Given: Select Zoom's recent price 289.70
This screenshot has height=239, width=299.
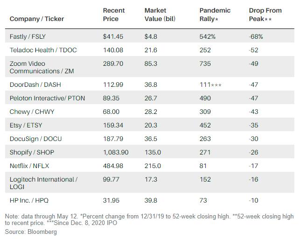Looking at the screenshot, I should click(113, 63).
